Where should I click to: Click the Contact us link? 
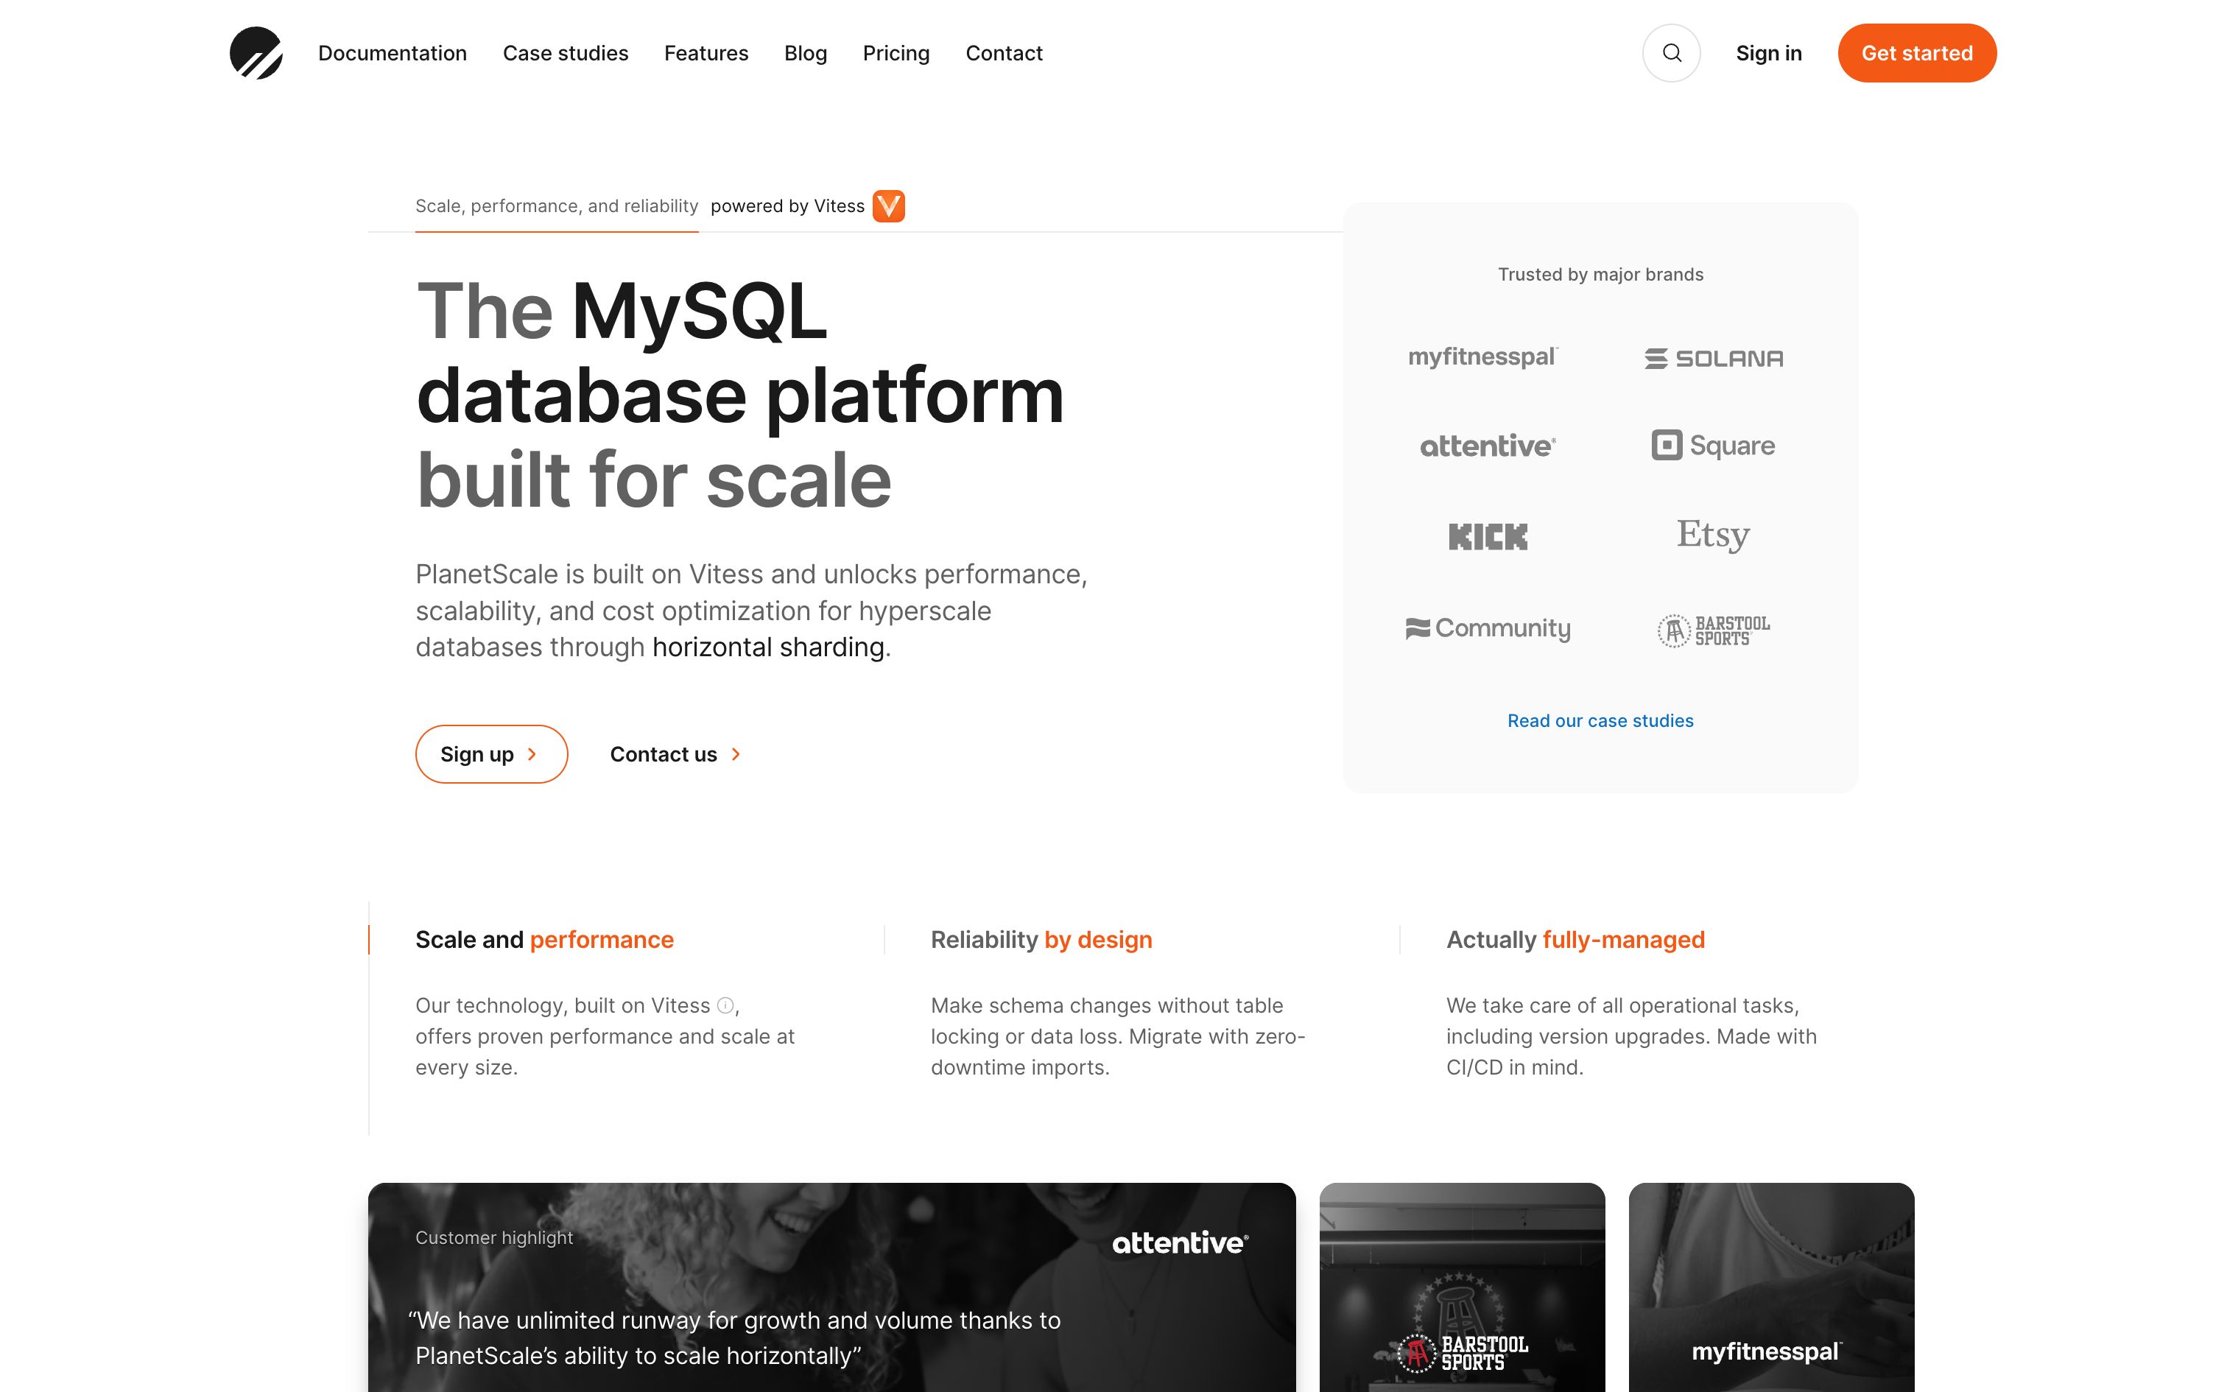click(x=675, y=754)
